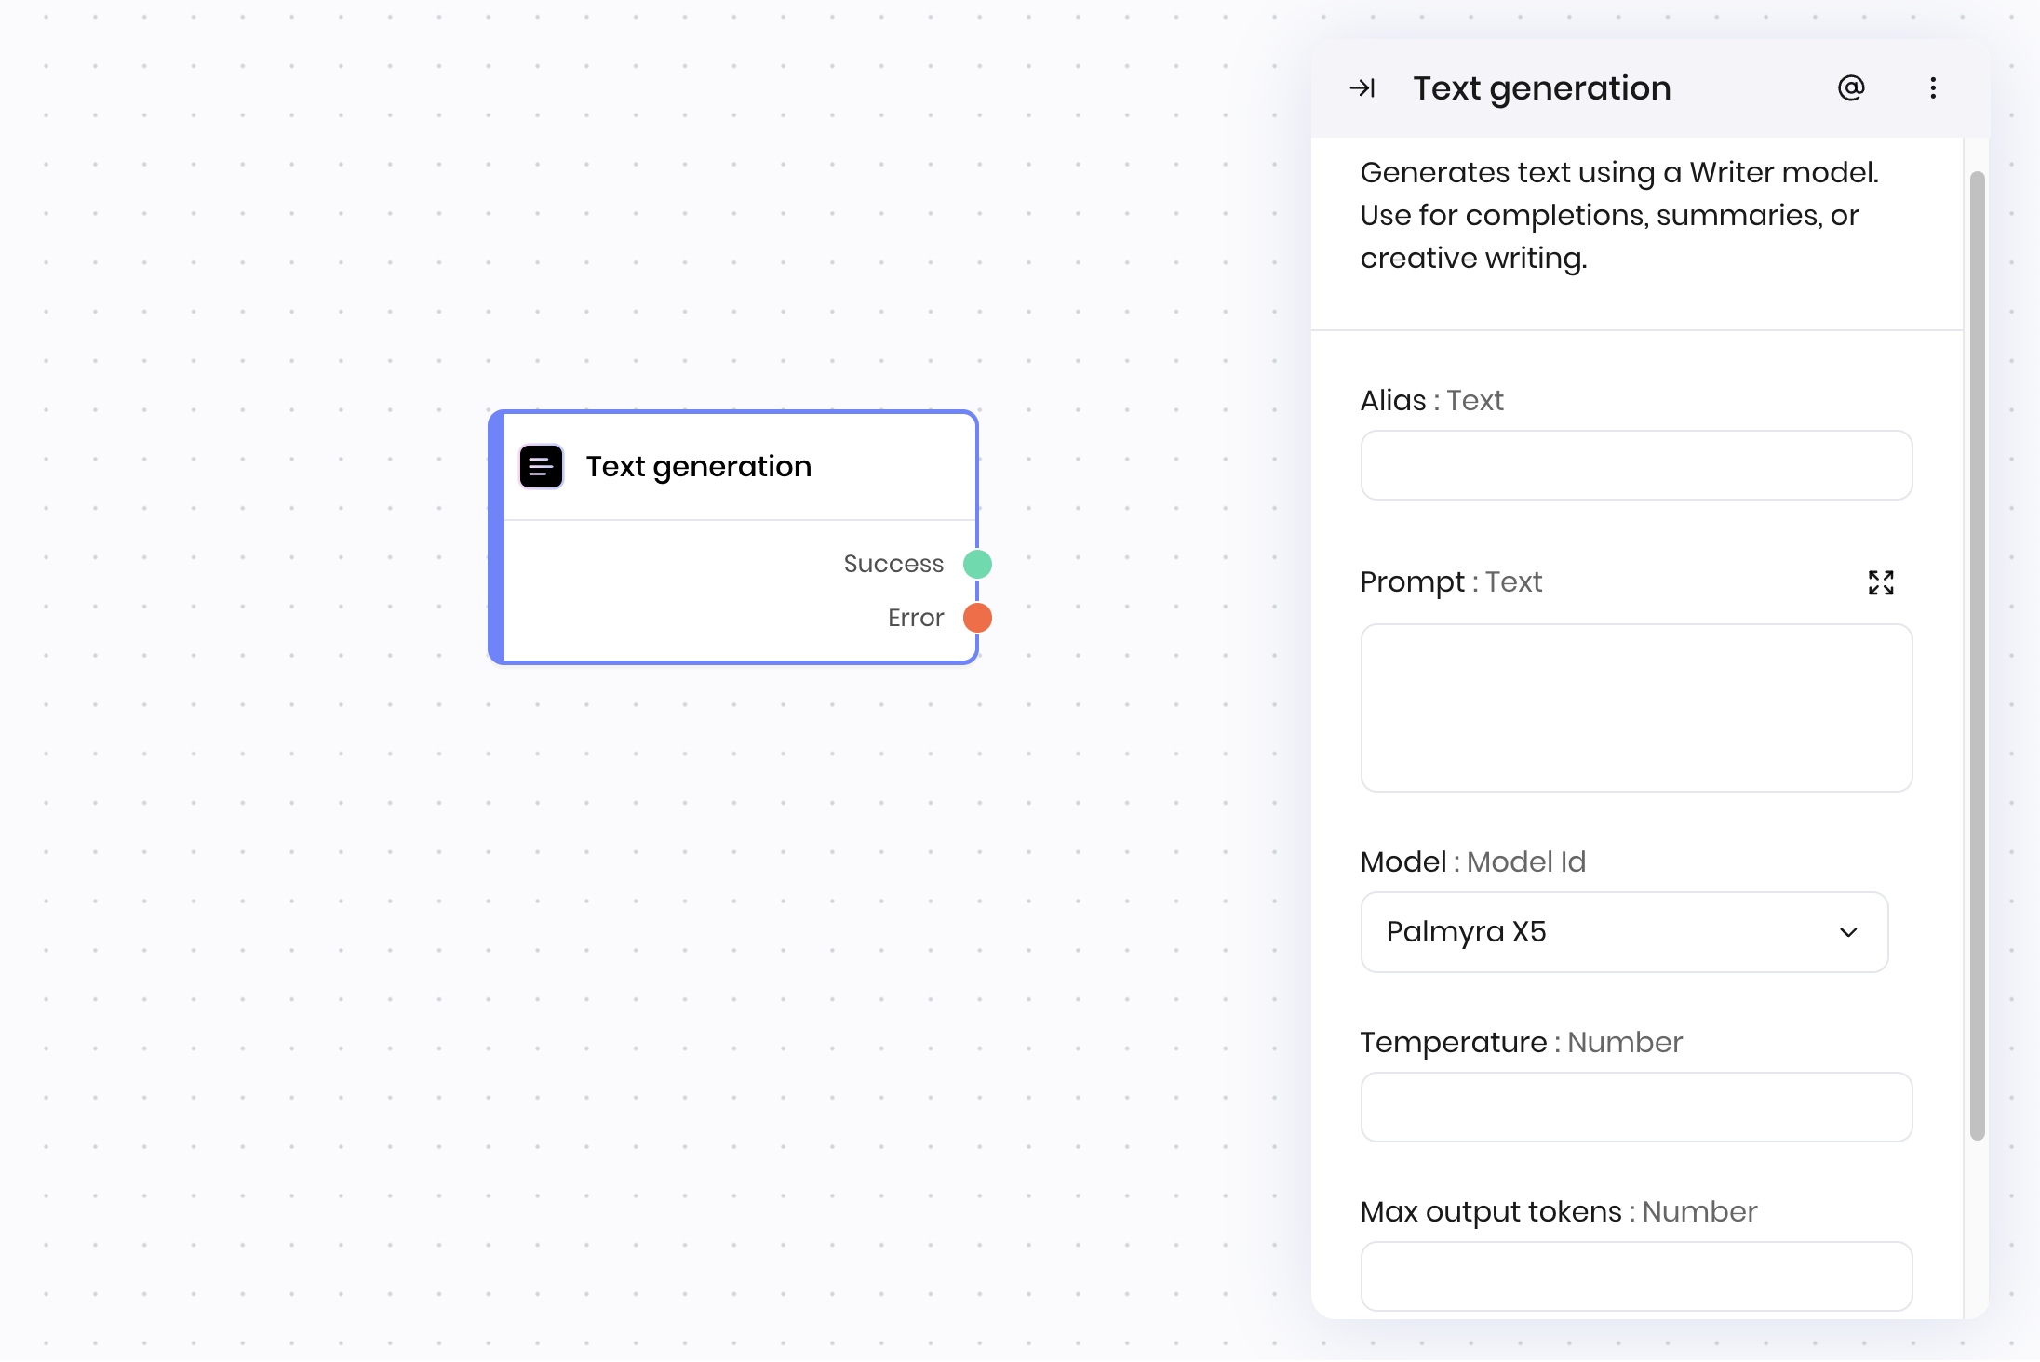The height and width of the screenshot is (1362, 2040).
Task: Click the Model dropdown chevron arrow
Action: [1848, 932]
